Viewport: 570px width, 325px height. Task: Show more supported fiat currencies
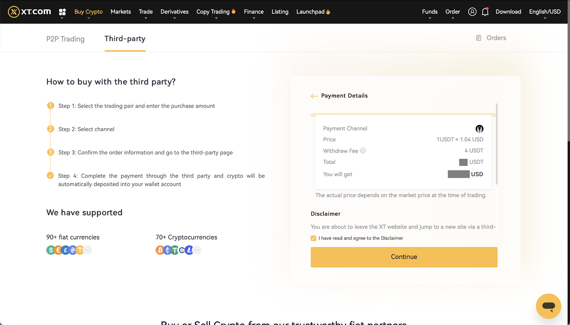tap(88, 250)
